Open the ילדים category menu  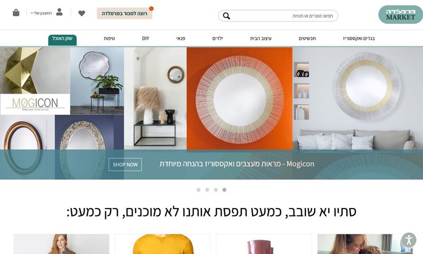click(x=217, y=38)
